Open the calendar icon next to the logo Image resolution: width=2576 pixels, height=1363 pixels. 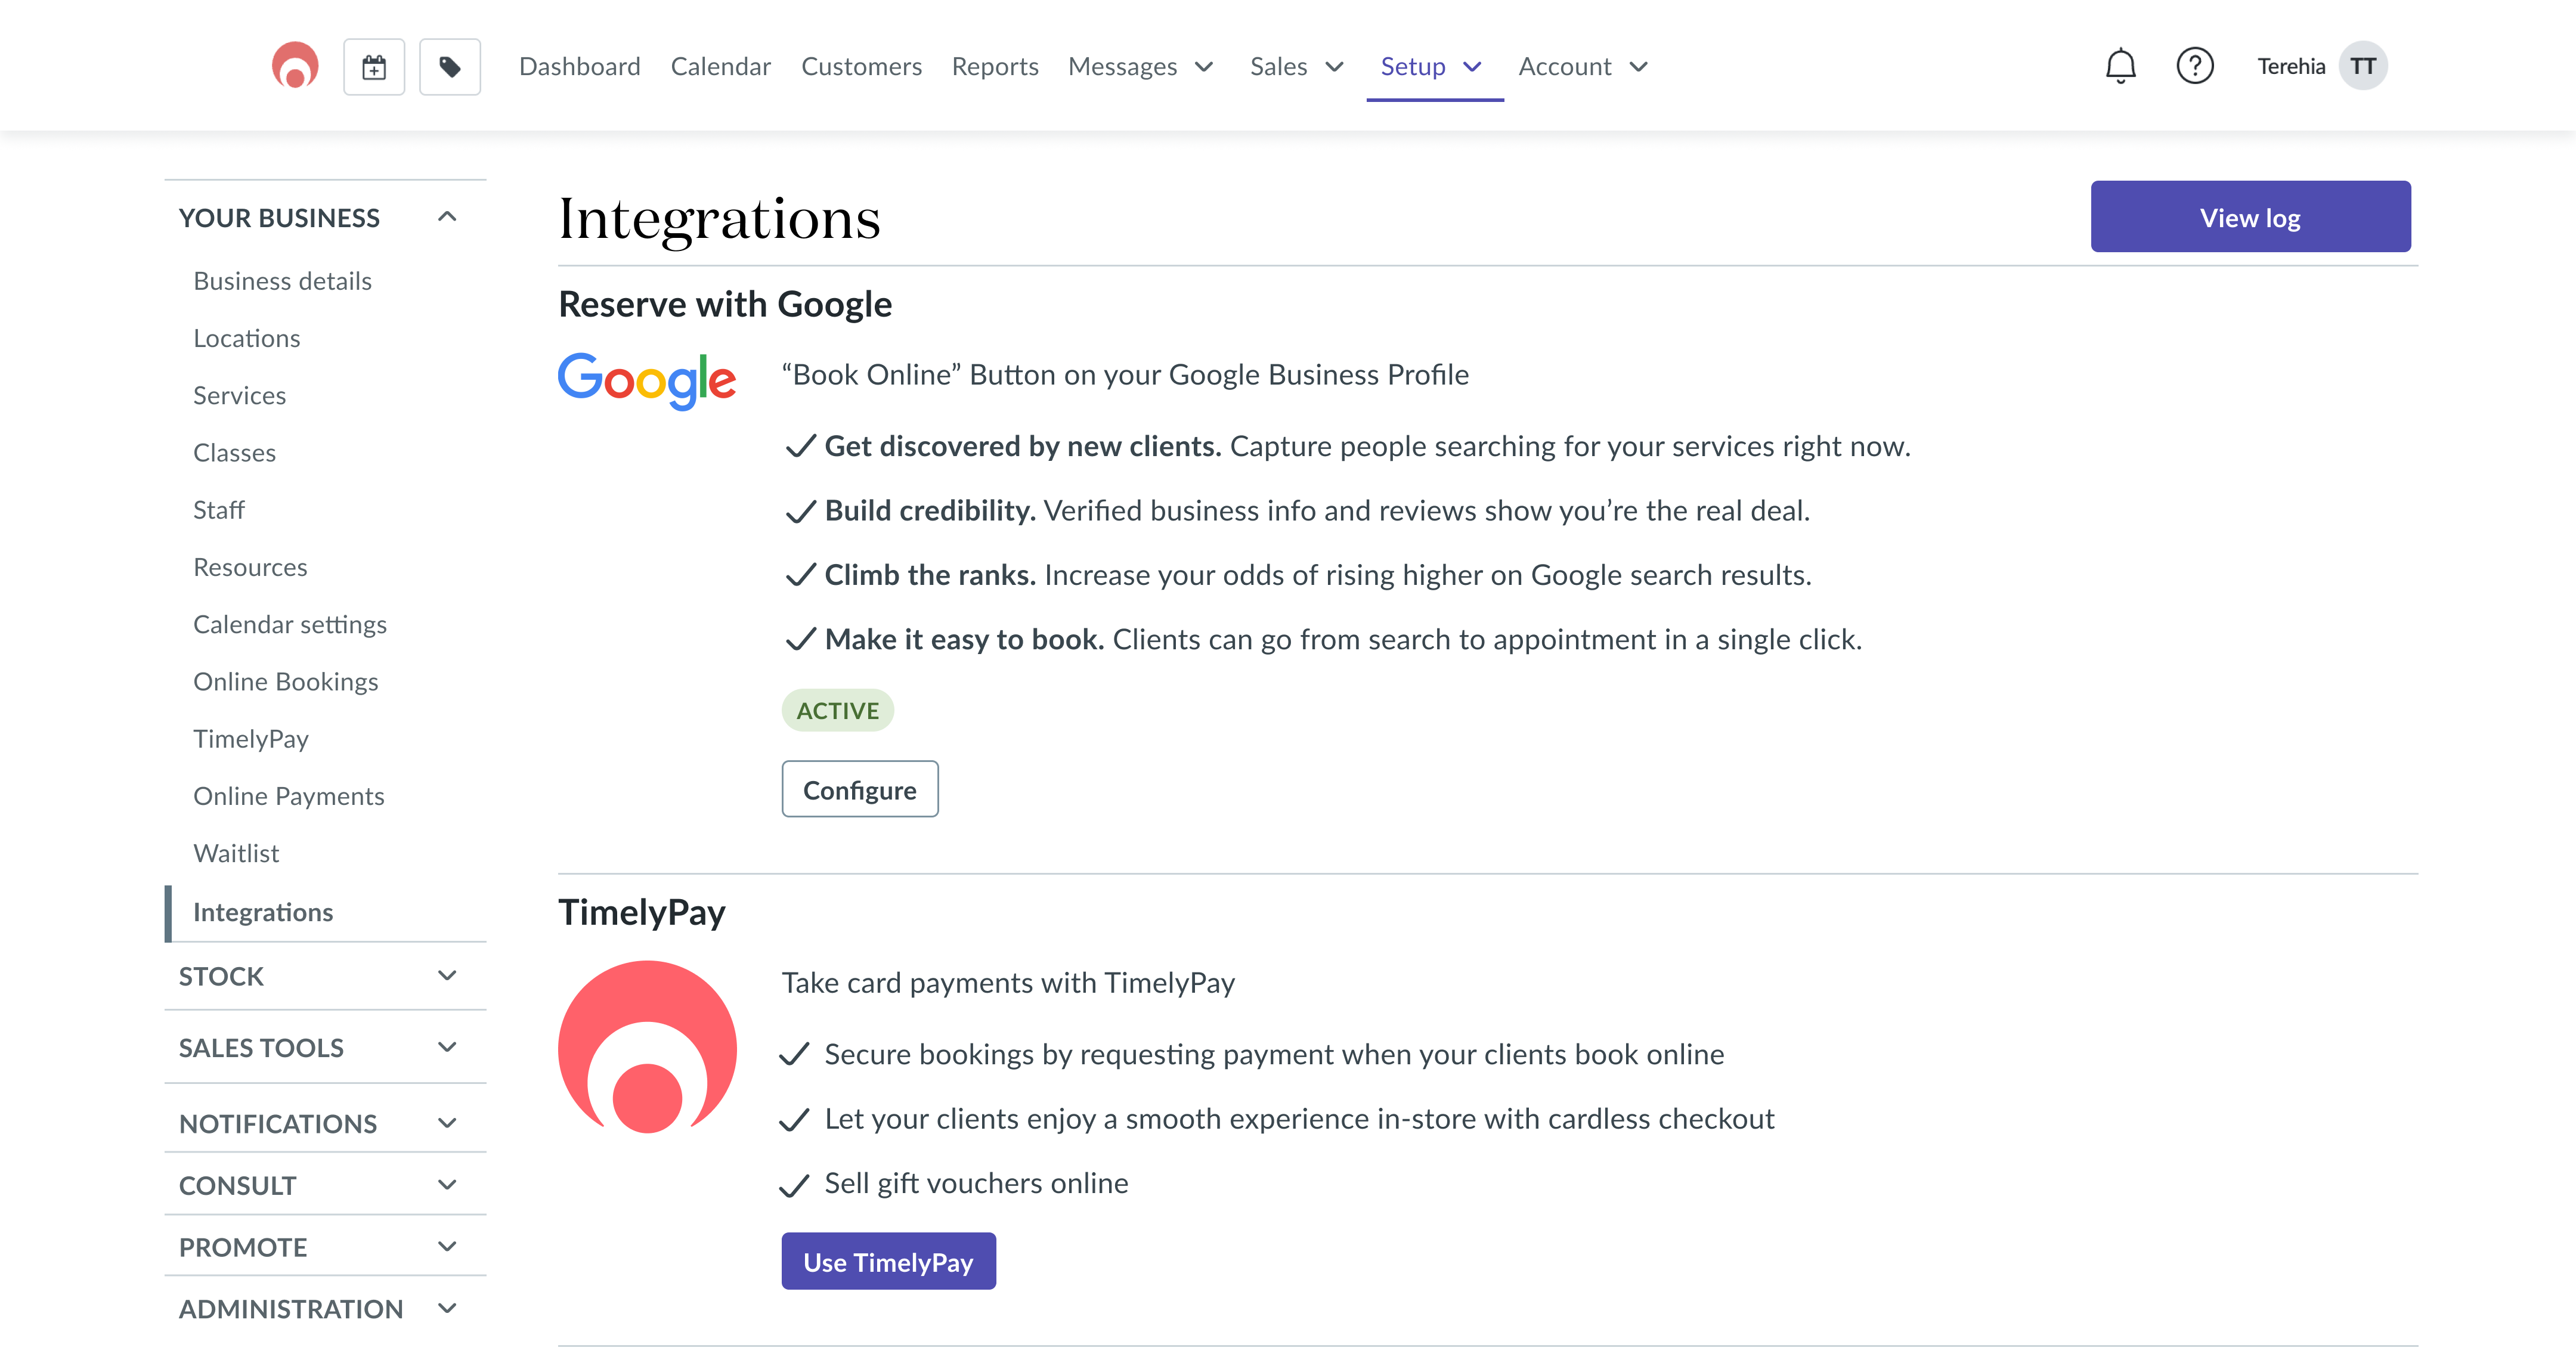[x=374, y=66]
